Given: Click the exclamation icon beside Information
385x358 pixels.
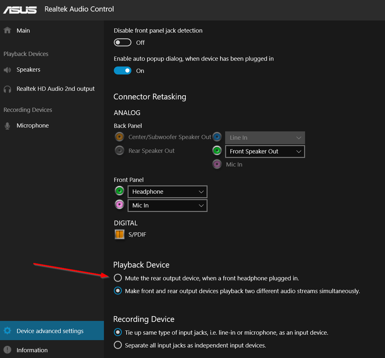Looking at the screenshot, I should click(x=7, y=349).
